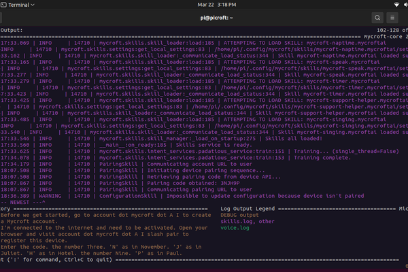Click the 'Log Output Legend' heading
This screenshot has width=408, height=272.
248,209
